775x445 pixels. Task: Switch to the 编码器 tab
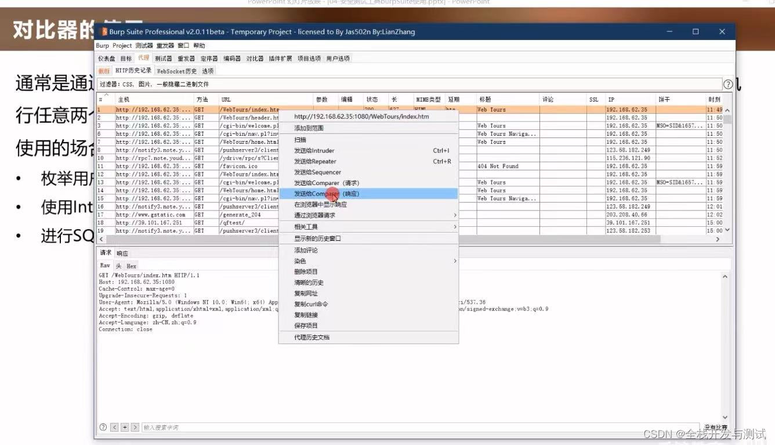tap(232, 59)
